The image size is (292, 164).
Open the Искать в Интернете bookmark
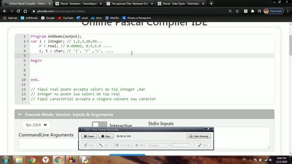pos(137,18)
